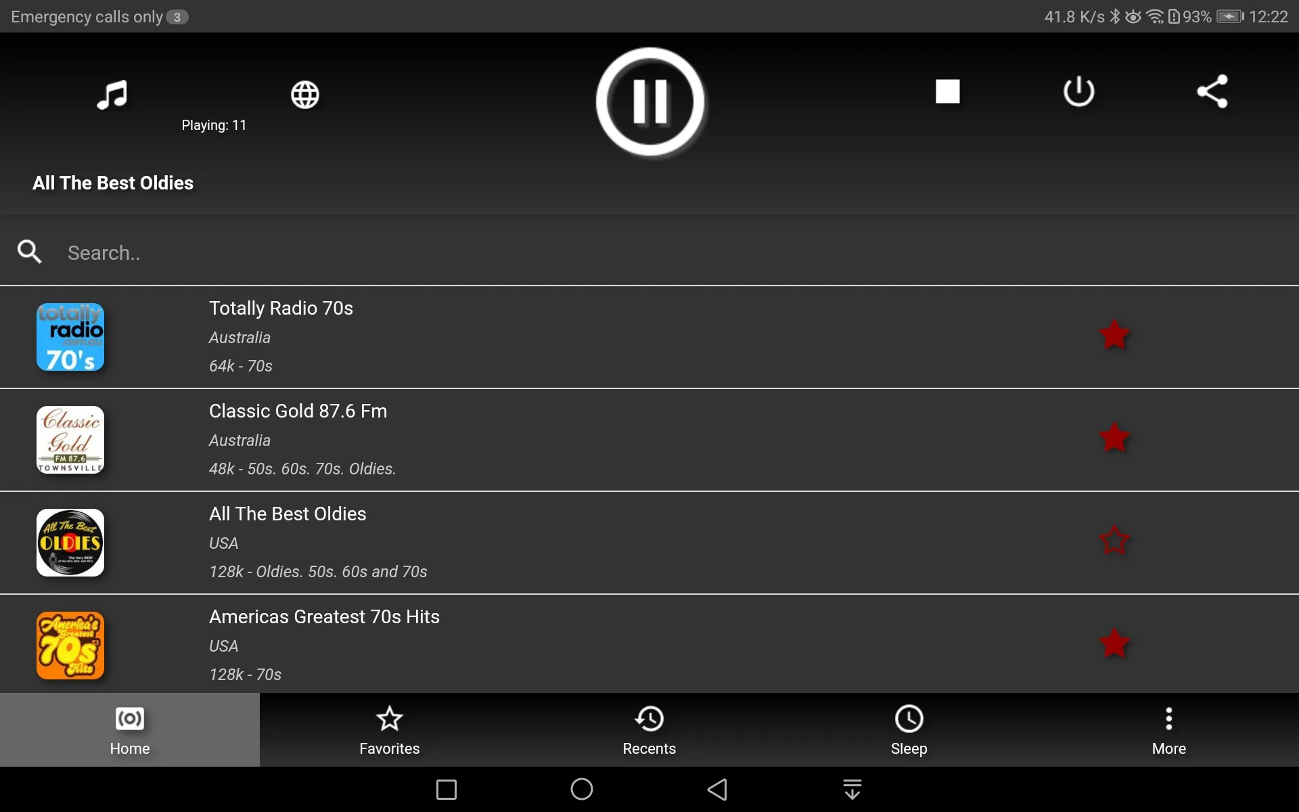1299x812 pixels.
Task: Navigate to the Recents tab
Action: pyautogui.click(x=649, y=729)
